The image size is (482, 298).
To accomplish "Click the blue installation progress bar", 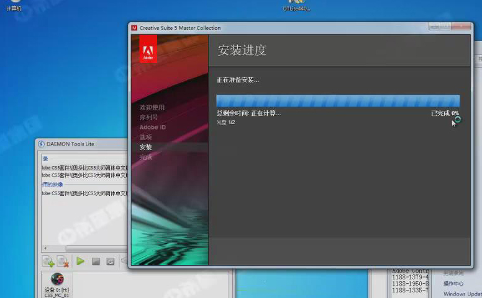I will (337, 101).
